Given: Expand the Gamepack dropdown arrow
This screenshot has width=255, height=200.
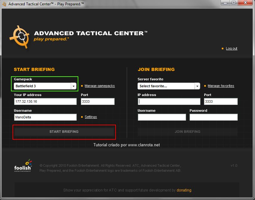Looking at the screenshot, I should [74, 86].
